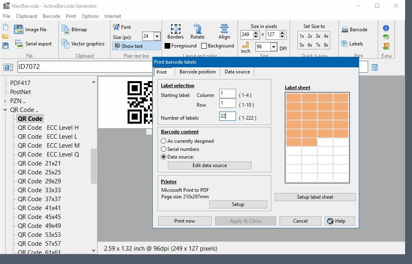Pick the Background color swatch
The height and width of the screenshot is (264, 412).
(204, 46)
